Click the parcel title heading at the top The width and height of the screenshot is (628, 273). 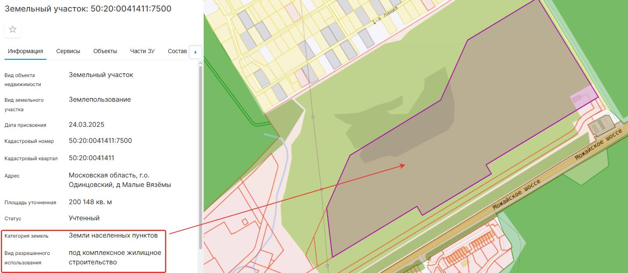[x=88, y=9]
